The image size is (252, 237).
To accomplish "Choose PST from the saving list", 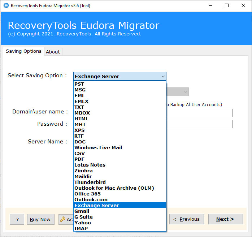I will [x=79, y=84].
